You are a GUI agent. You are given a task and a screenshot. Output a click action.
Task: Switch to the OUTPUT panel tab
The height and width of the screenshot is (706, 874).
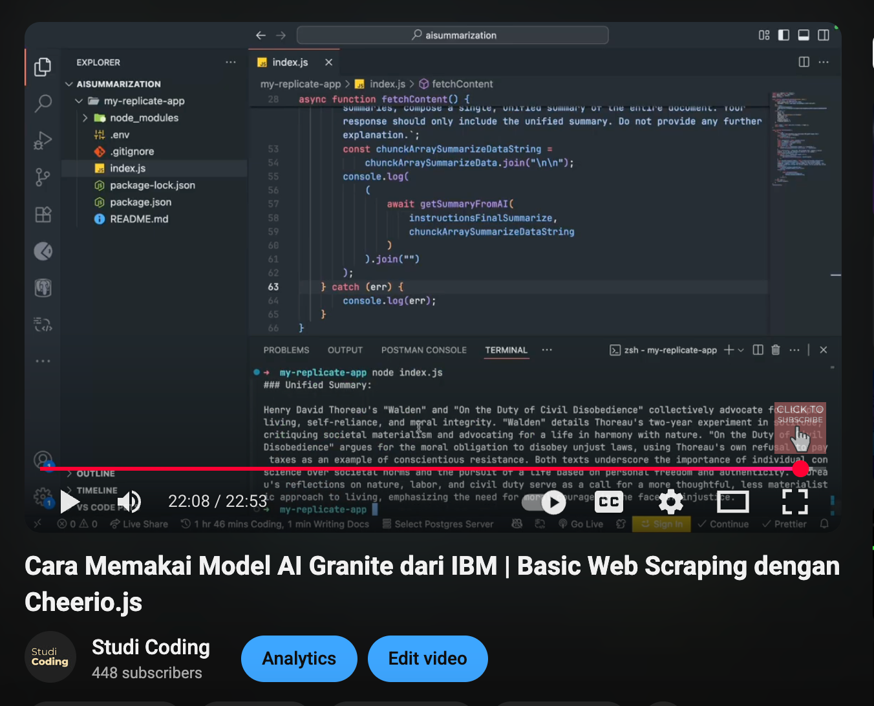tap(345, 350)
